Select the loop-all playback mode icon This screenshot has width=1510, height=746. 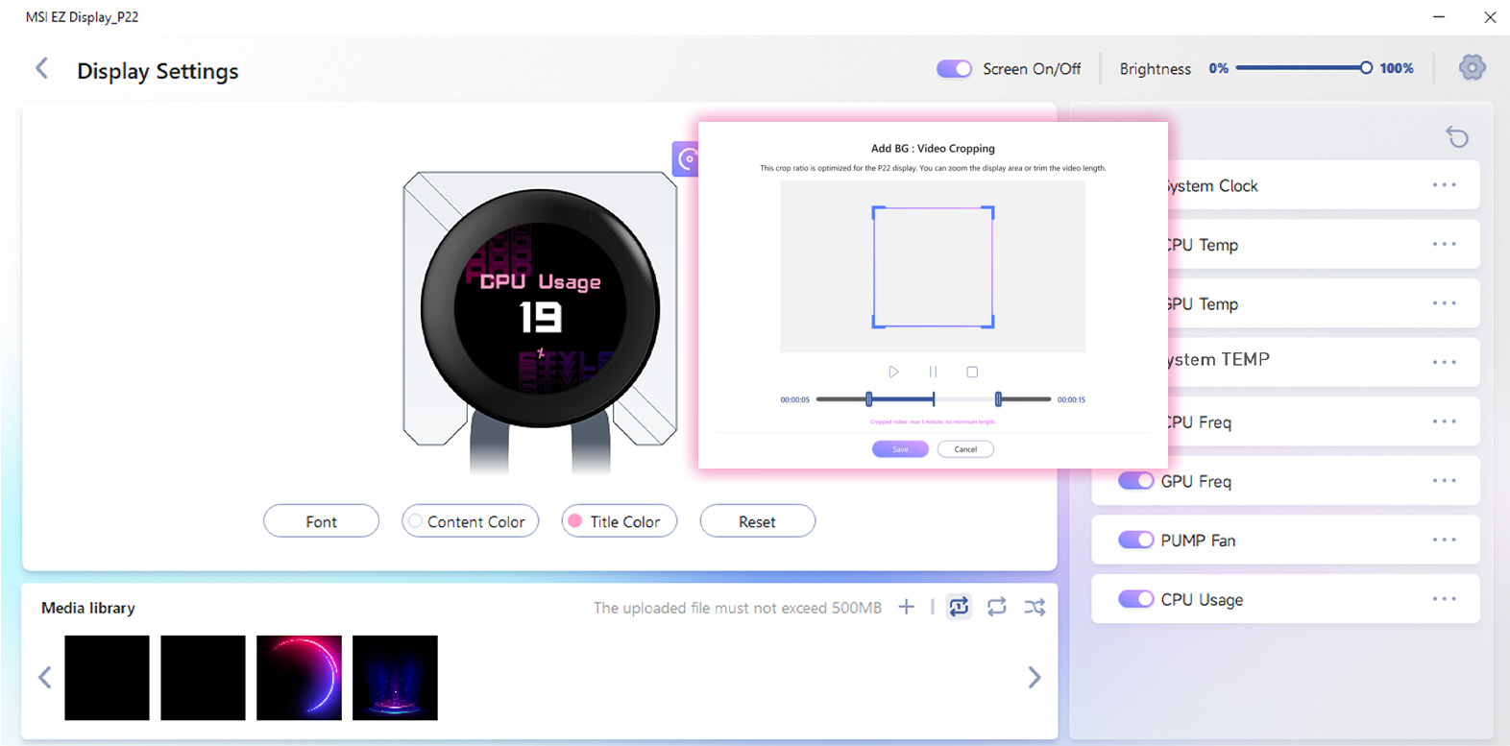click(x=997, y=607)
